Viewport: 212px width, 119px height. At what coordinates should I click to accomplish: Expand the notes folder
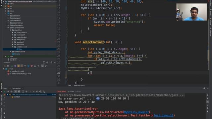tap(6, 11)
